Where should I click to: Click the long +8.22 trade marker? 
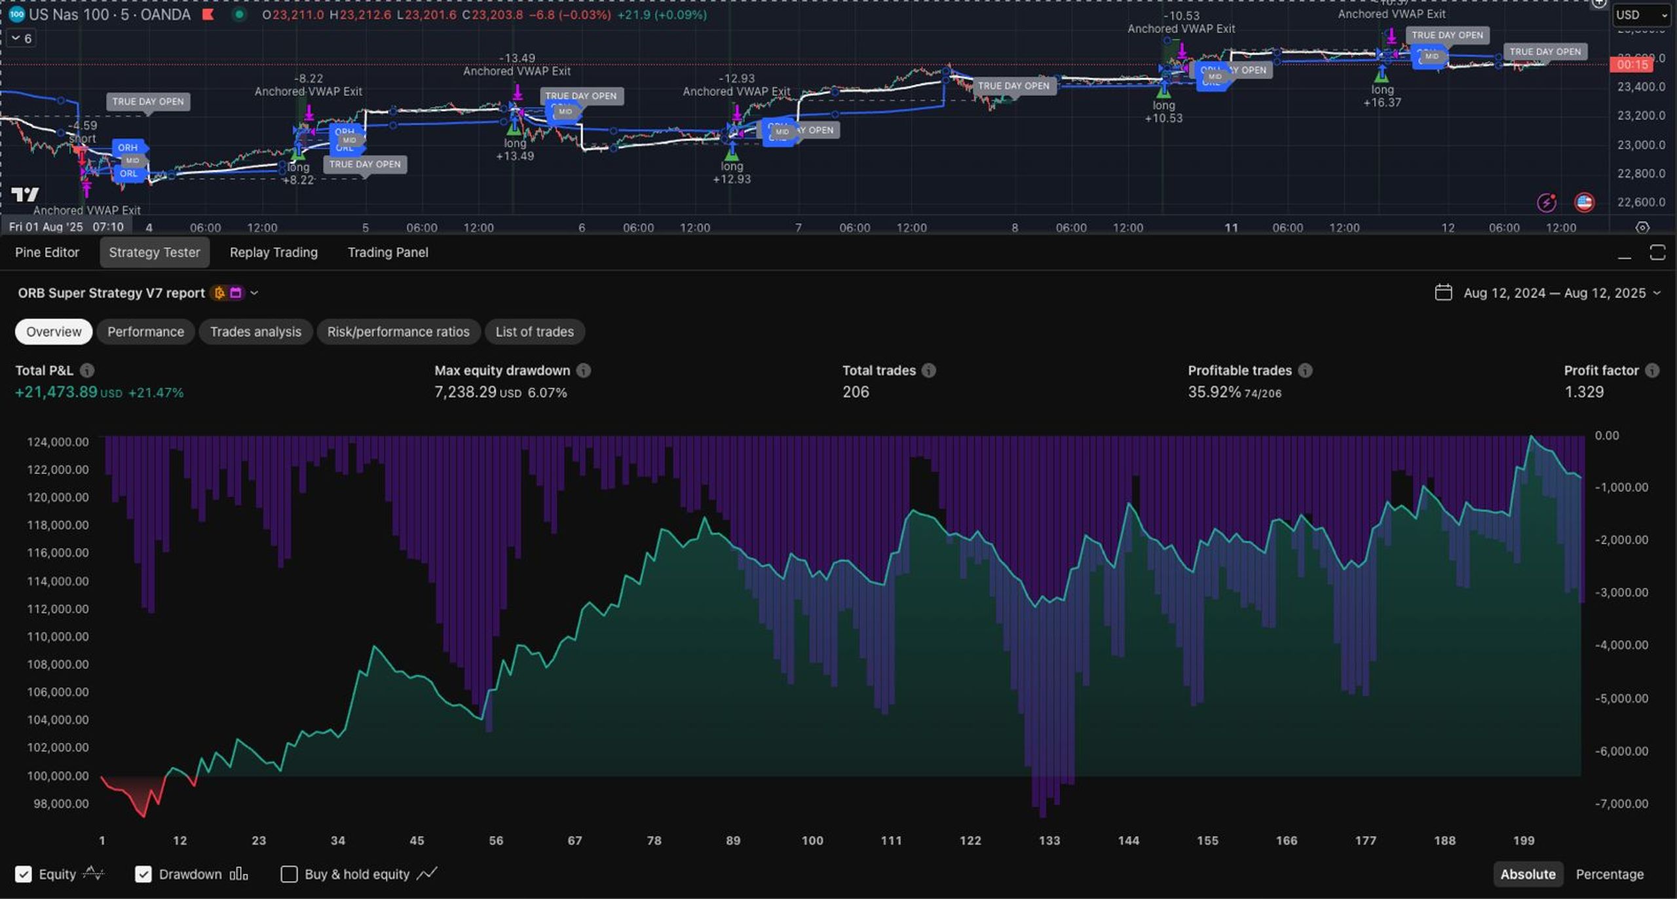pos(298,174)
